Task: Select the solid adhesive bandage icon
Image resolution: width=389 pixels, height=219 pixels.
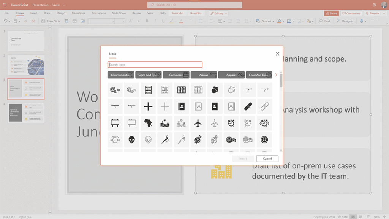Action: pyautogui.click(x=248, y=106)
